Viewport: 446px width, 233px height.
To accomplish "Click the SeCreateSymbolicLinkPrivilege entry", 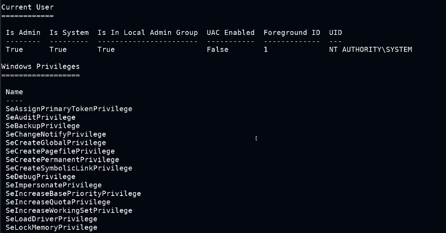I will pos(69,168).
